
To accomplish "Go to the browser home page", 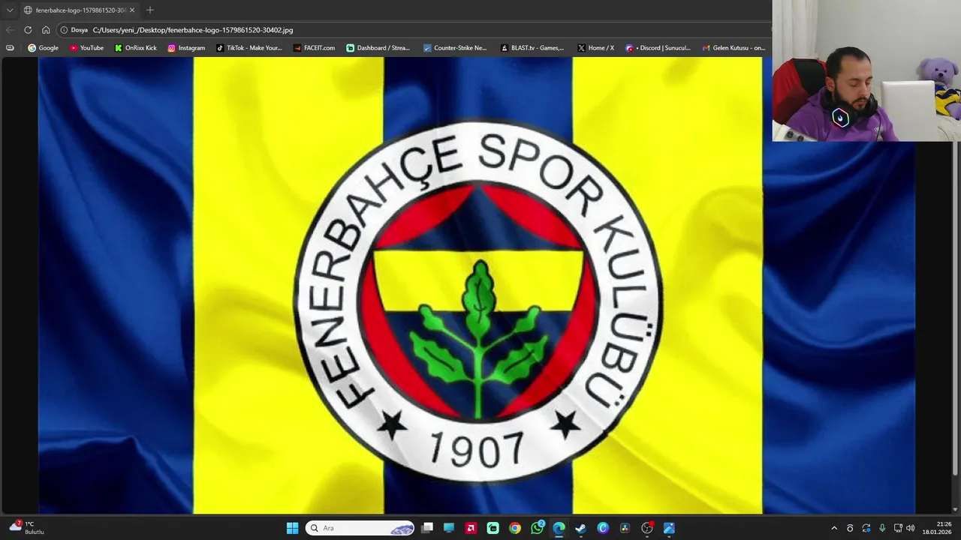I will pos(46,30).
